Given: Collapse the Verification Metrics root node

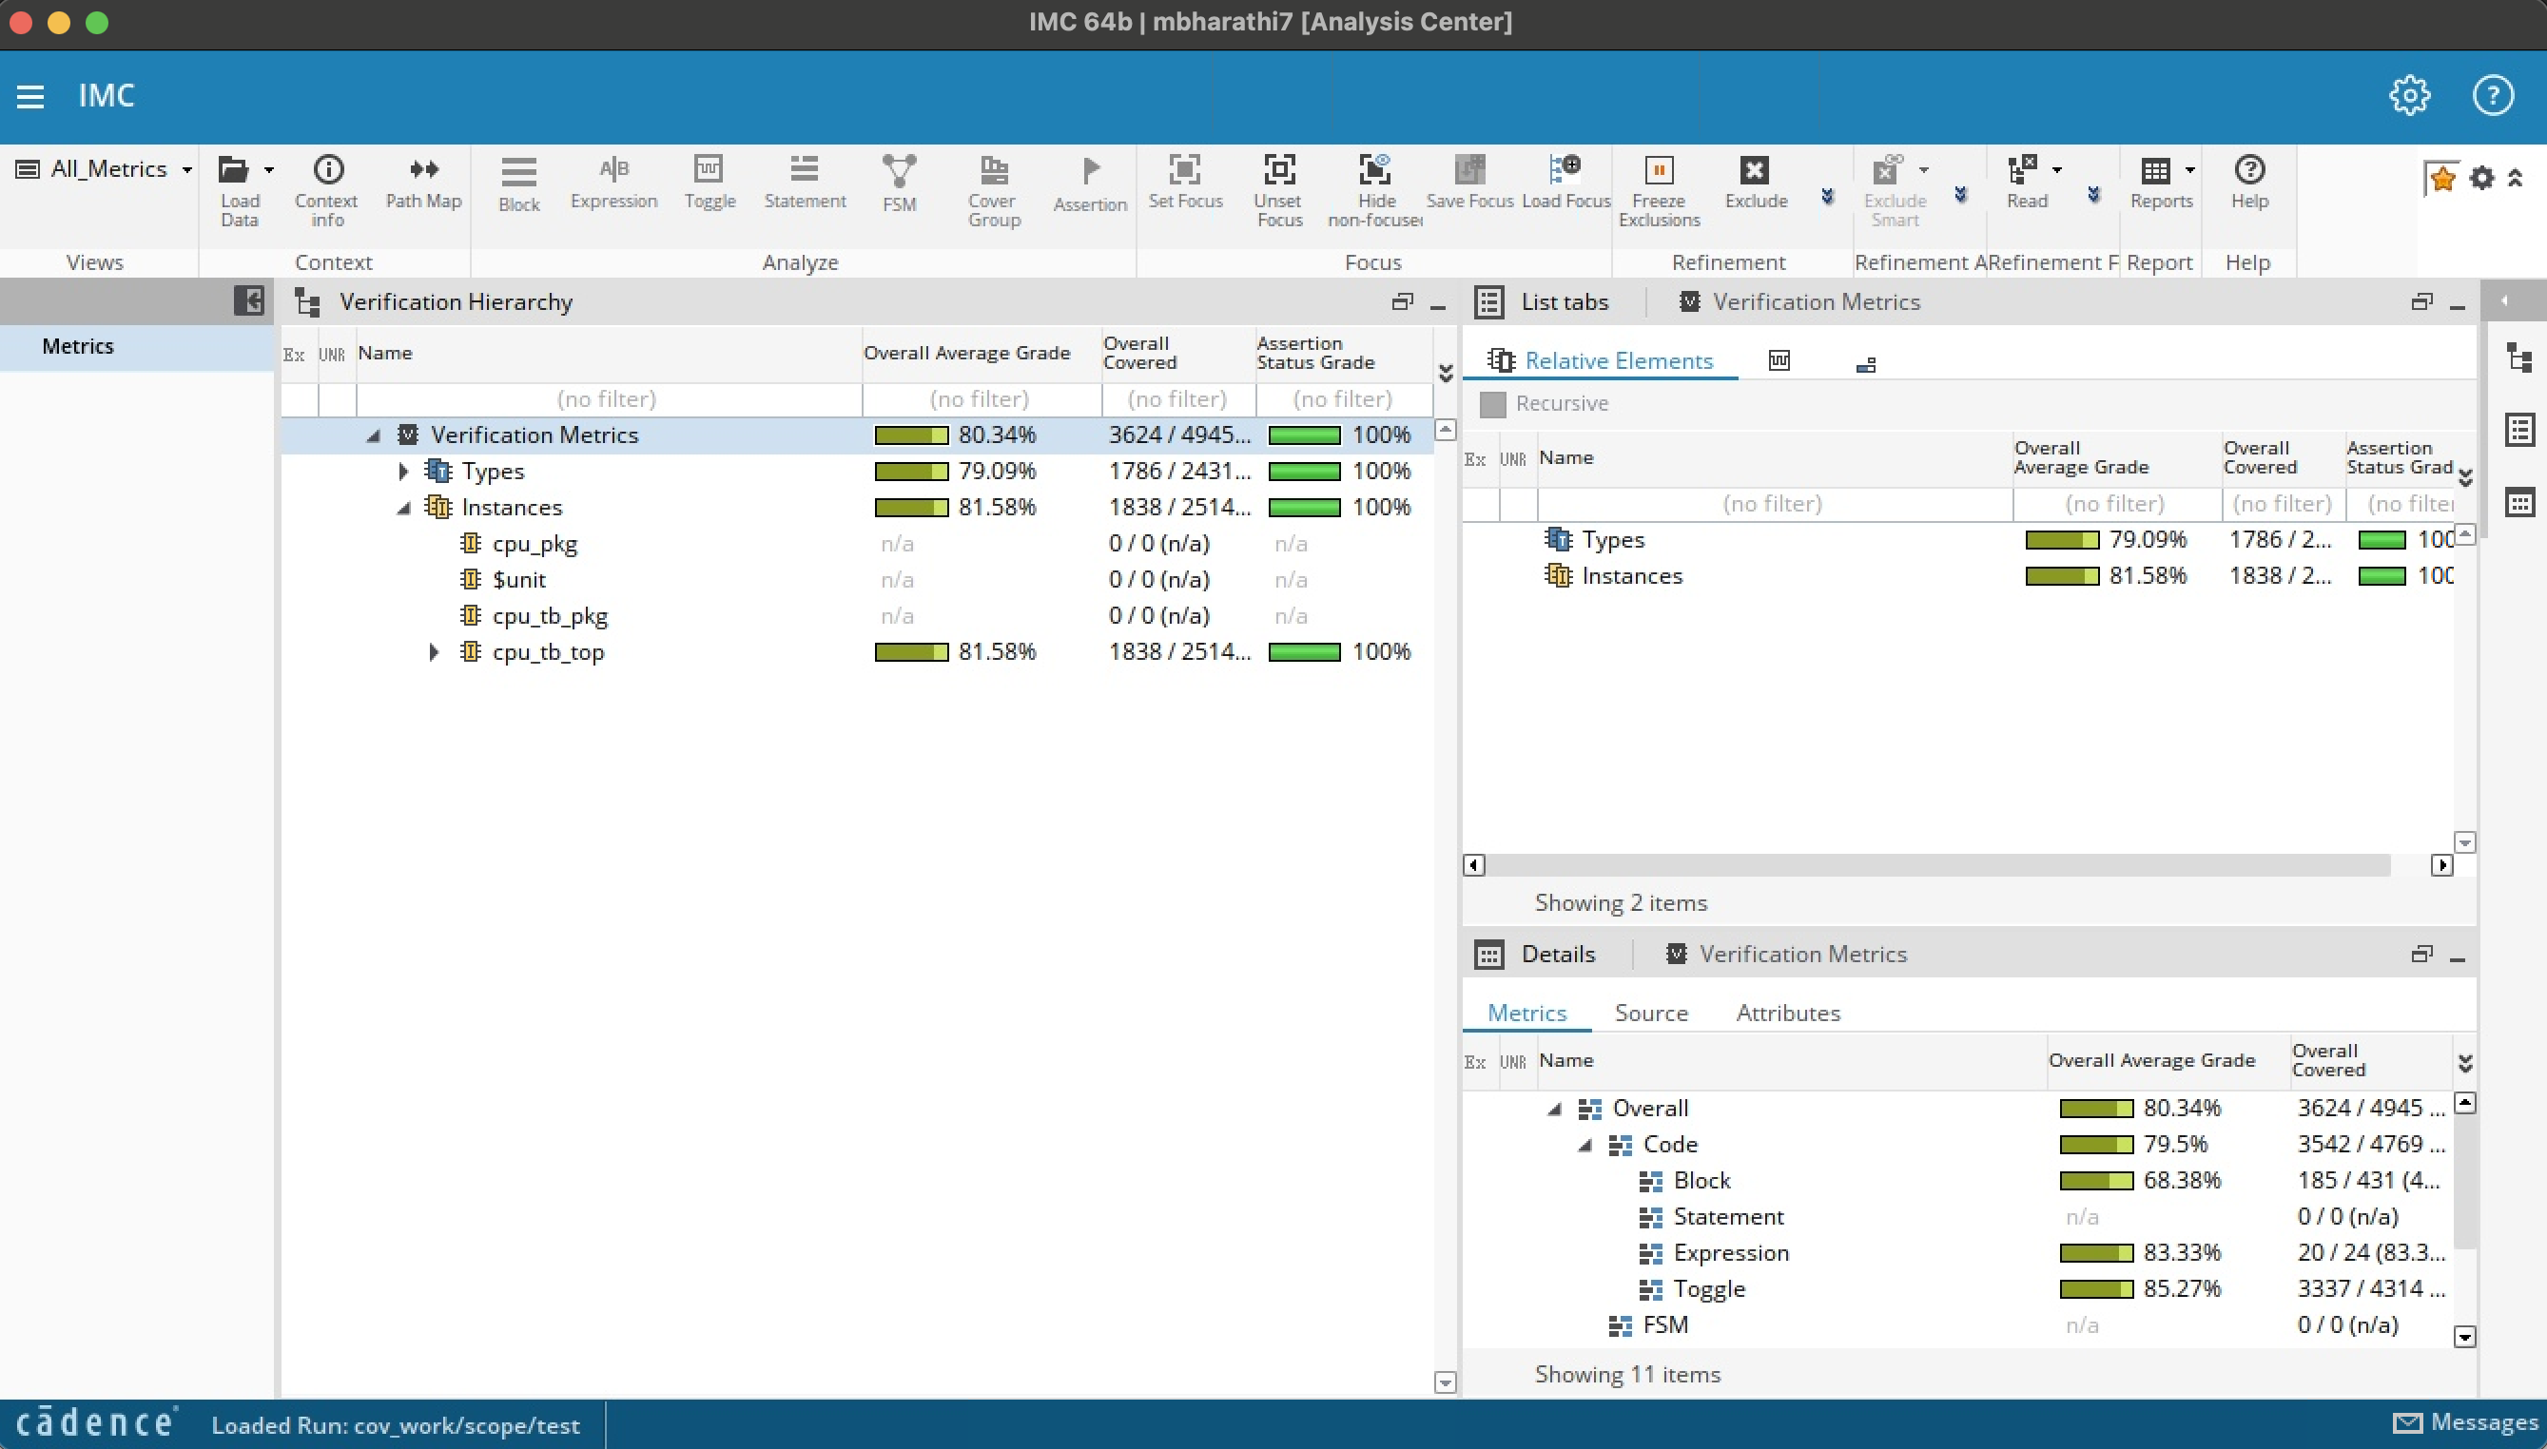Looking at the screenshot, I should coord(373,435).
